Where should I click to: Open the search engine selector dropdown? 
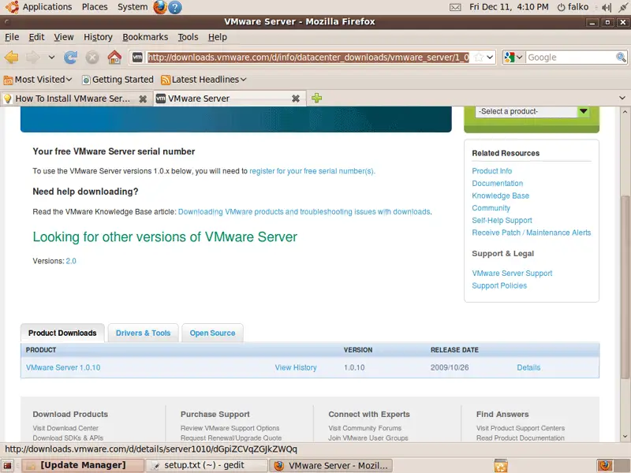[x=514, y=58]
